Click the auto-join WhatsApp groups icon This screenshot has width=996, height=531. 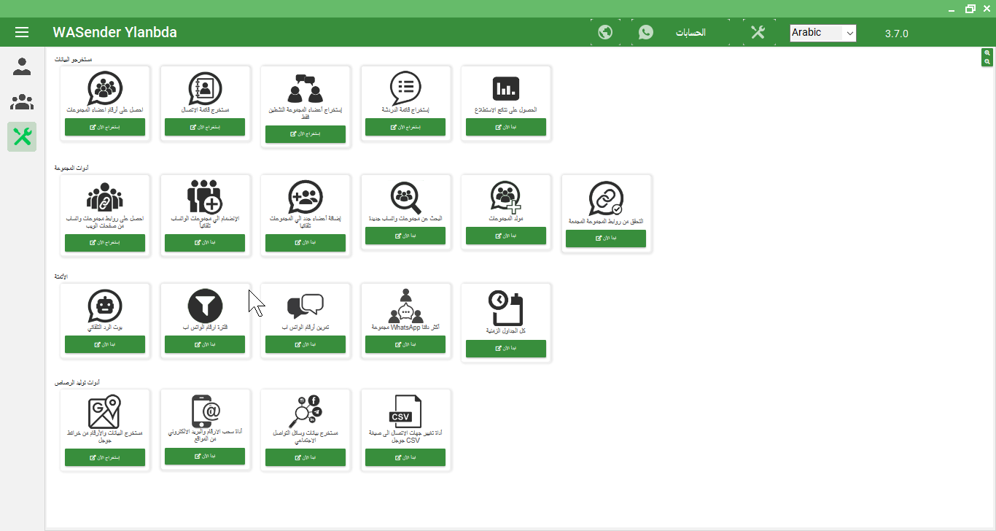point(205,197)
